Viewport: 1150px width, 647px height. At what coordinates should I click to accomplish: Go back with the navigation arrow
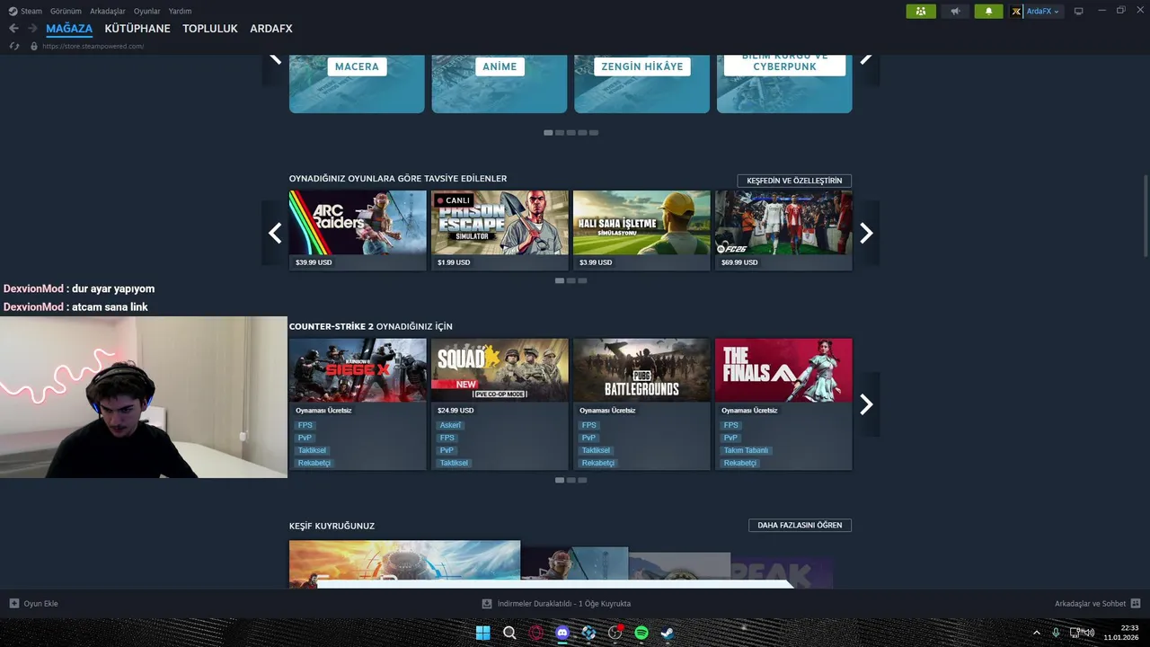point(13,29)
